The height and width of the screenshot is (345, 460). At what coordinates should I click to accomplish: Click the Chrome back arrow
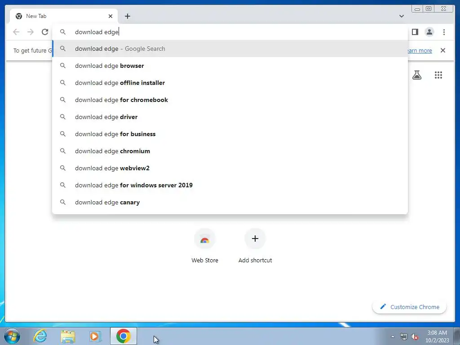(x=16, y=32)
